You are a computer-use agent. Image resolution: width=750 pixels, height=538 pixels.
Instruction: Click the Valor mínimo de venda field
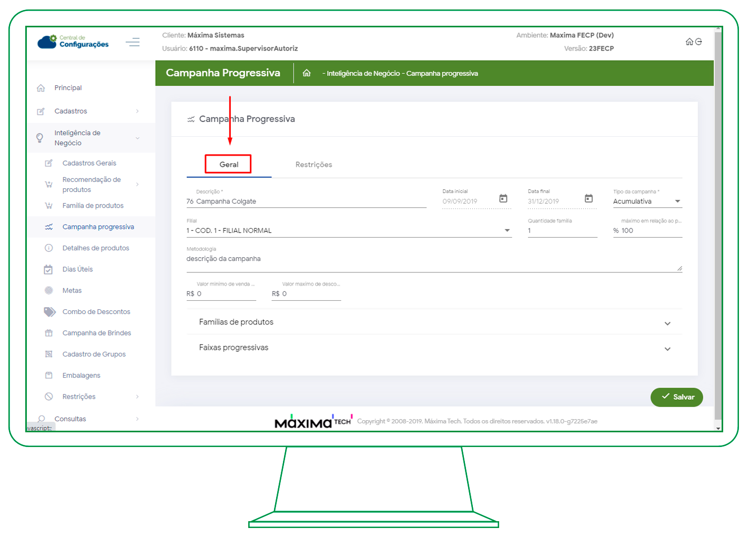coord(221,294)
